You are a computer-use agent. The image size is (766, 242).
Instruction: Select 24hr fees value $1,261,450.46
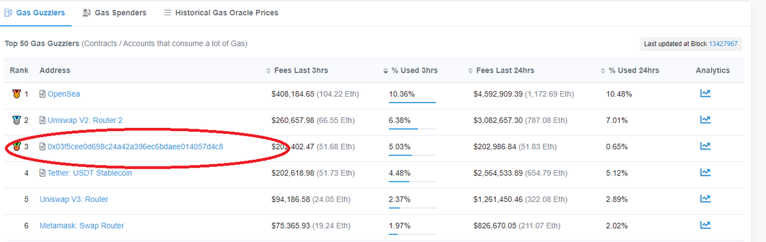(498, 199)
